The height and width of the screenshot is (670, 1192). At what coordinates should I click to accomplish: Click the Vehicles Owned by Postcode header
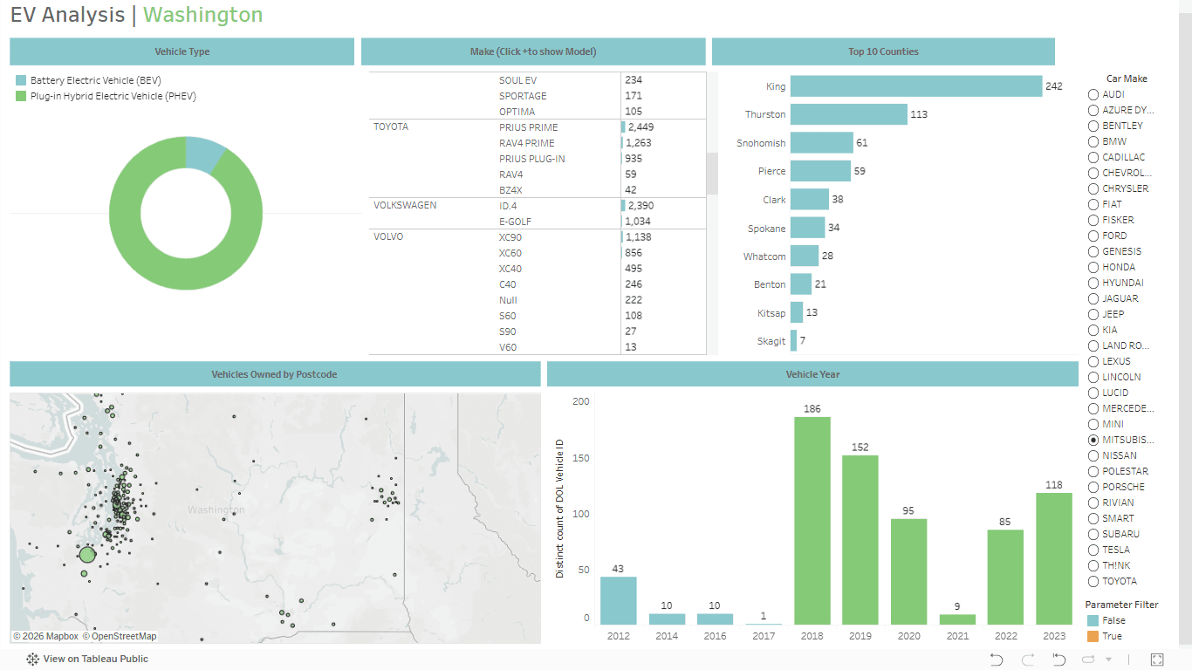(x=275, y=374)
